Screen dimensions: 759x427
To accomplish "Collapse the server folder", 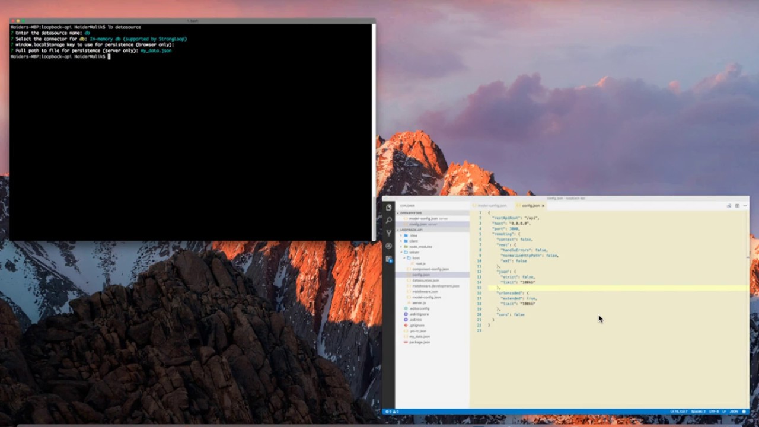I will (413, 252).
